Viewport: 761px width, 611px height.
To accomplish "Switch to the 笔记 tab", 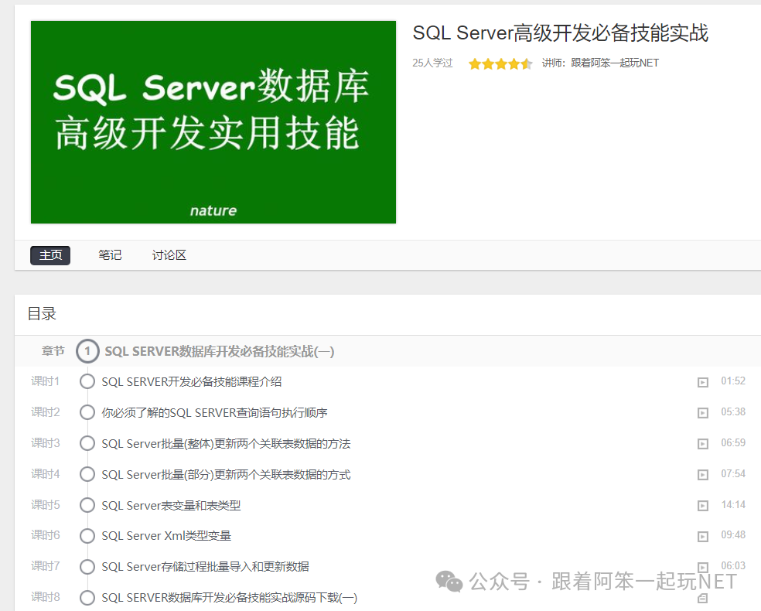I will point(110,255).
